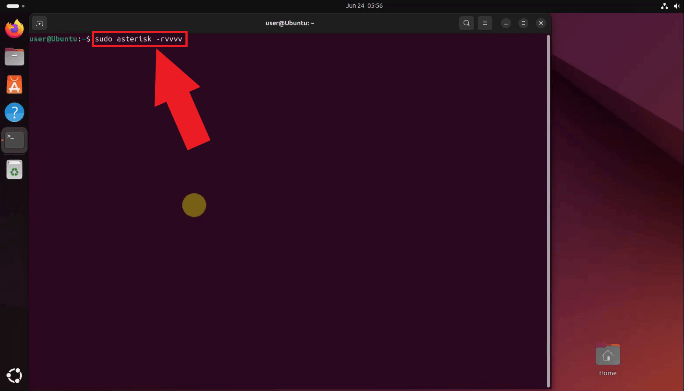Open the Trash from the dock
Image resolution: width=684 pixels, height=391 pixels.
14,169
